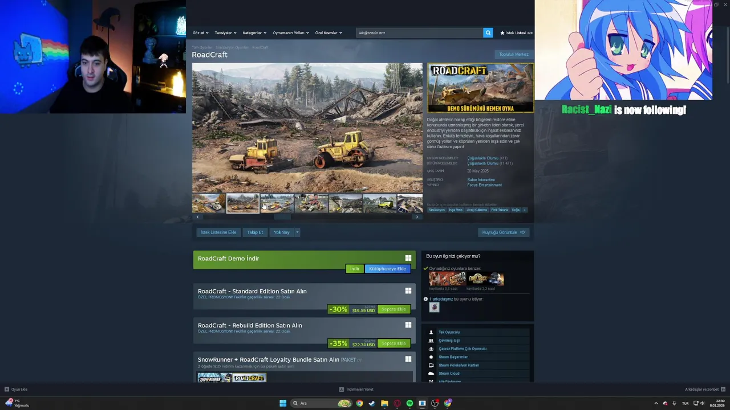Expand the Oynamanın Yolları menu
Image resolution: width=730 pixels, height=410 pixels.
(291, 33)
